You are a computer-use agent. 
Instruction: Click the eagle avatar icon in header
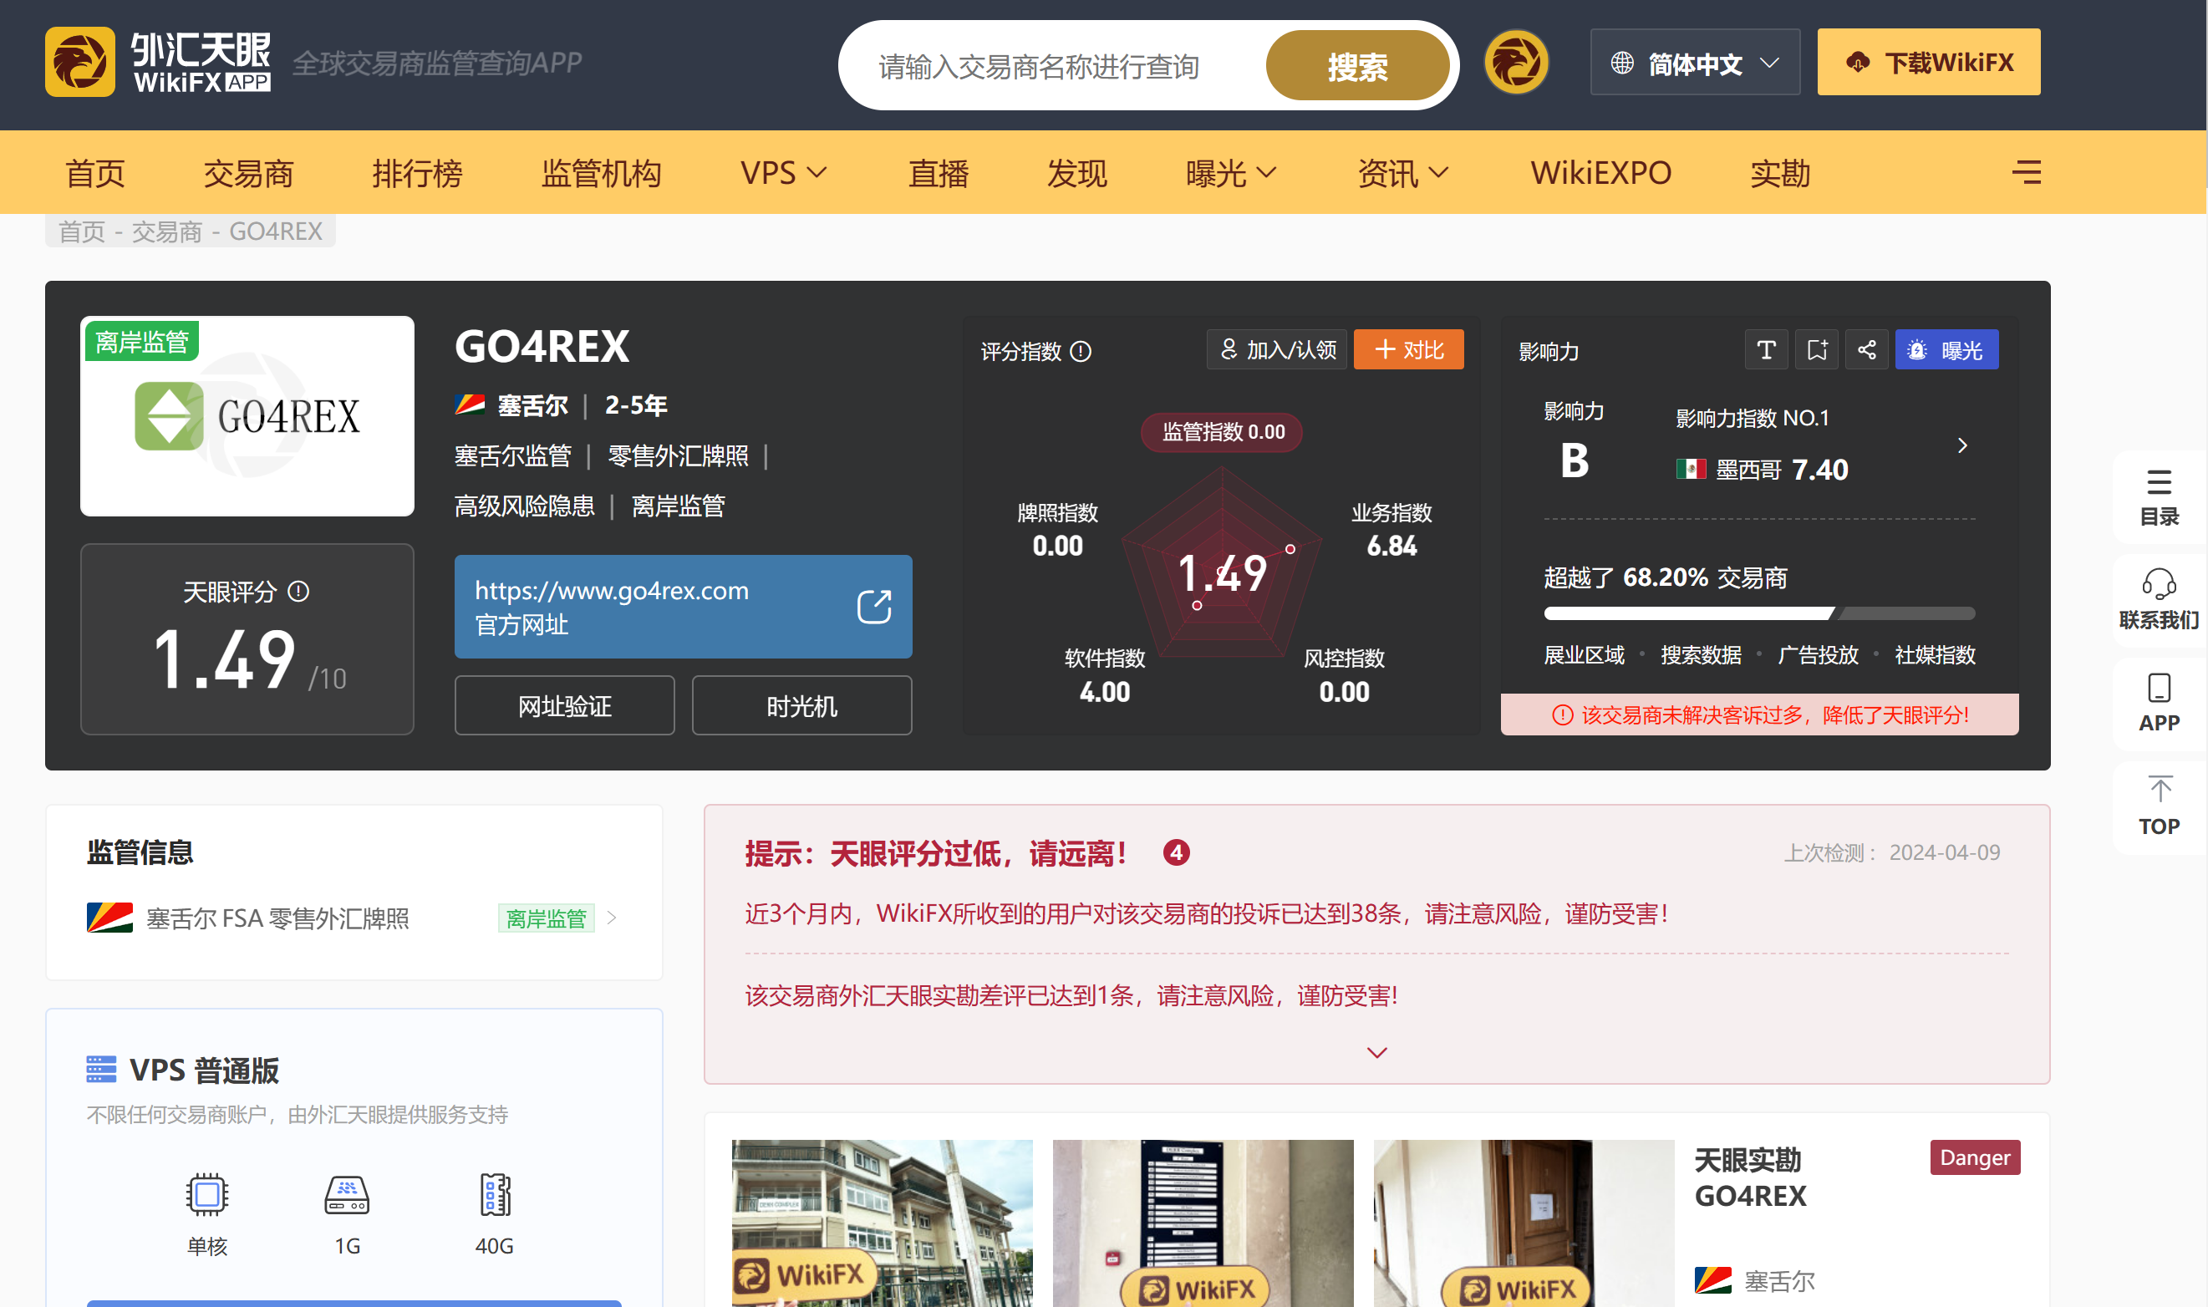click(1515, 63)
